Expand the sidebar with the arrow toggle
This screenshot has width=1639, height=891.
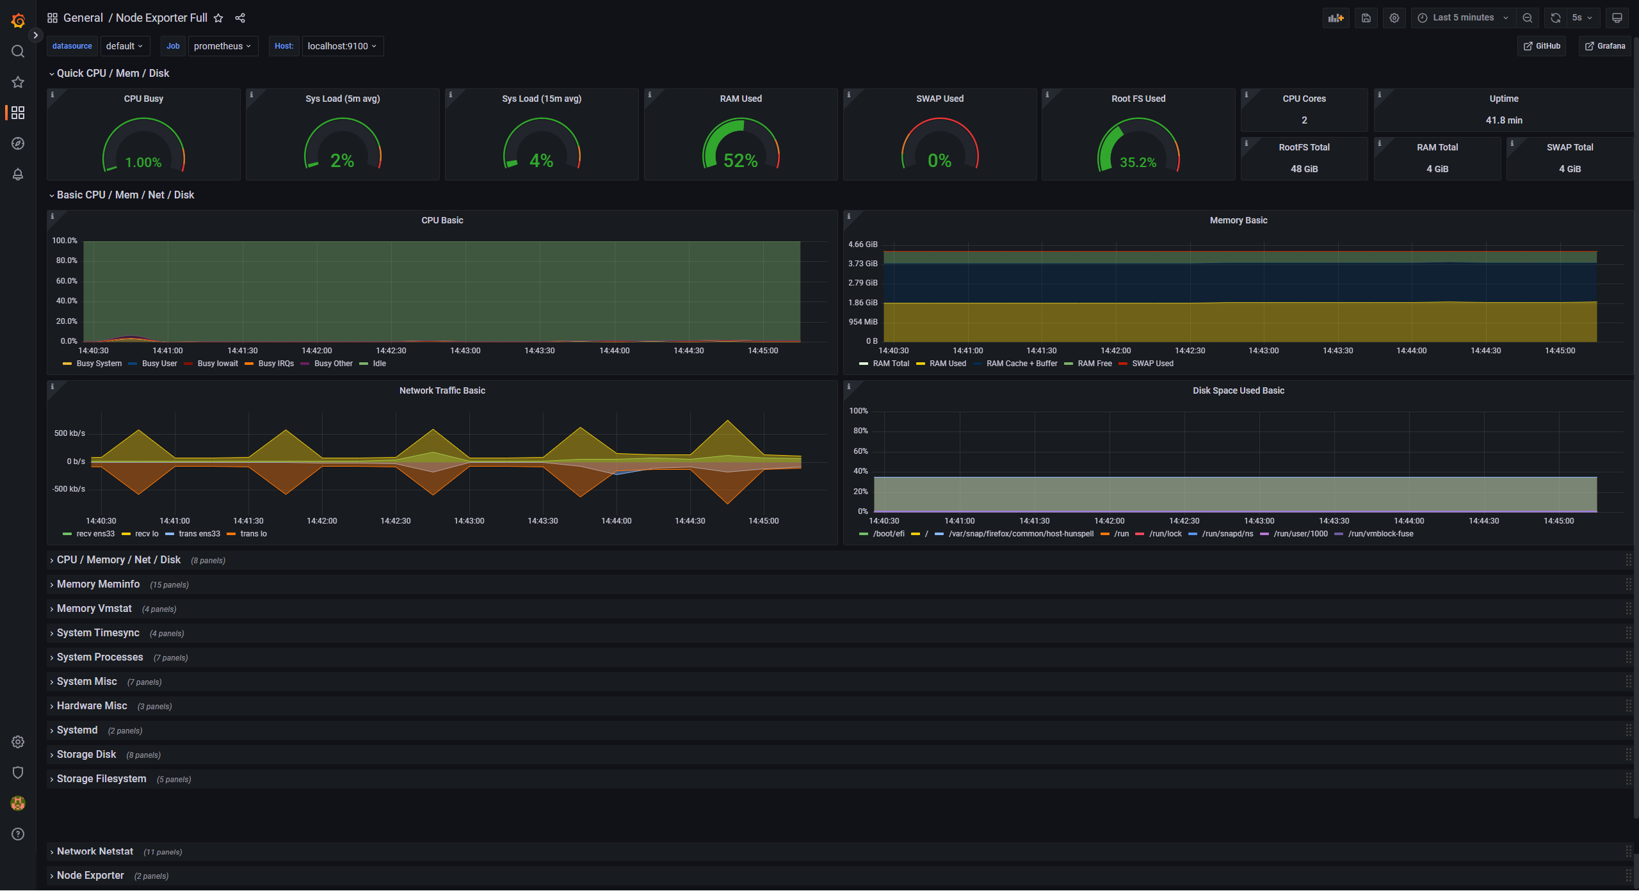click(36, 35)
